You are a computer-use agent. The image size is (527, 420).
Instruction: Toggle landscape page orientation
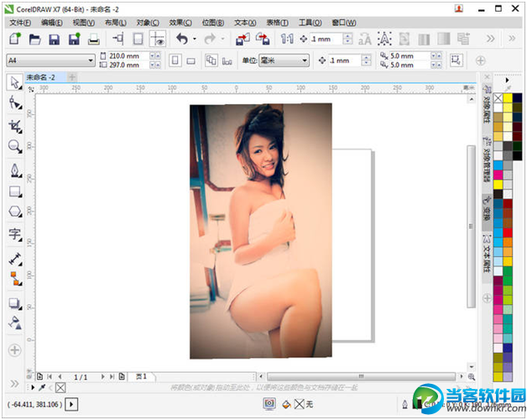point(190,60)
